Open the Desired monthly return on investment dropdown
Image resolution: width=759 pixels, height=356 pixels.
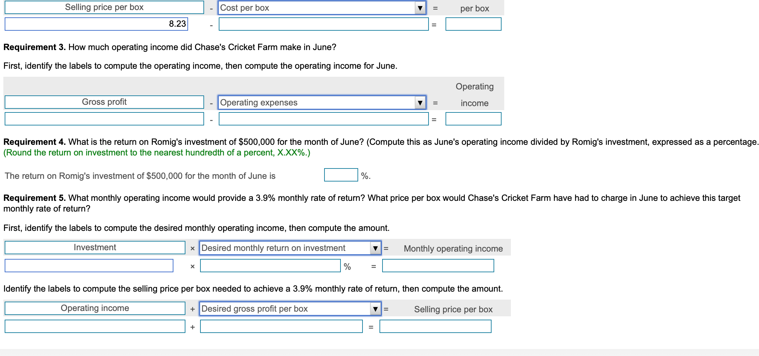click(375, 248)
